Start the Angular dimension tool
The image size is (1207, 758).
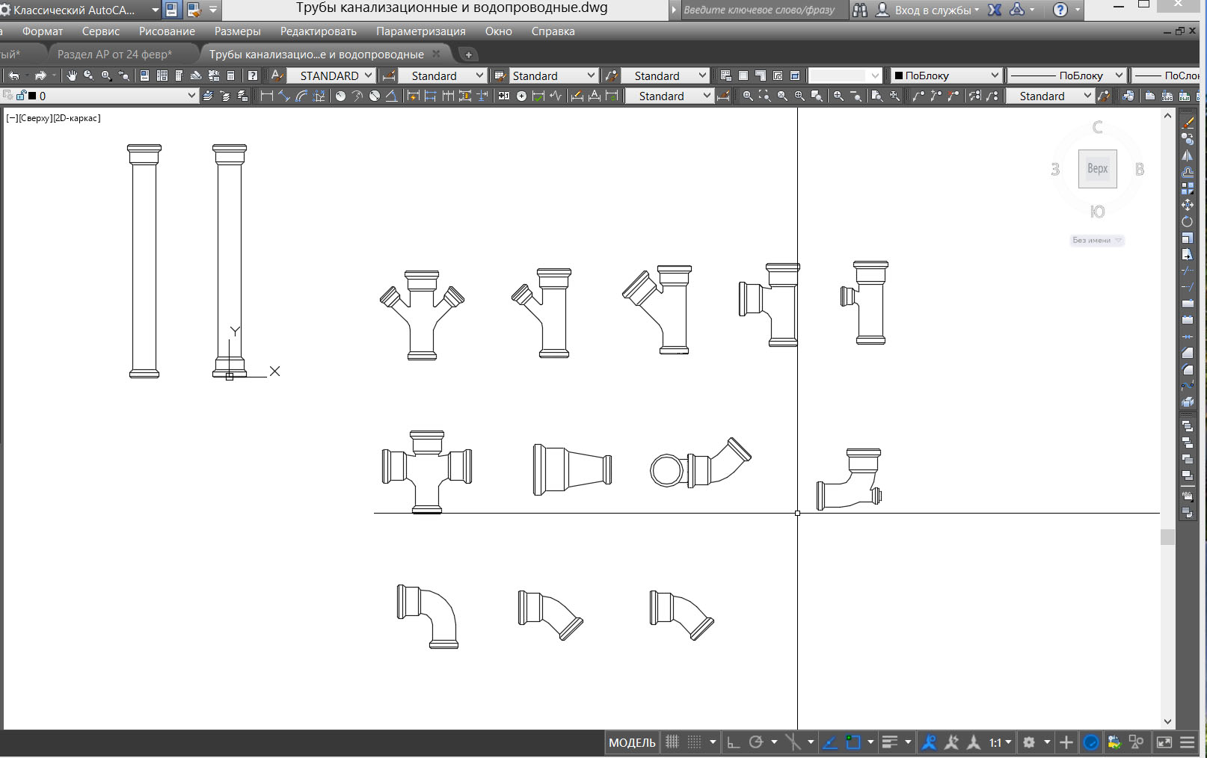tap(391, 96)
